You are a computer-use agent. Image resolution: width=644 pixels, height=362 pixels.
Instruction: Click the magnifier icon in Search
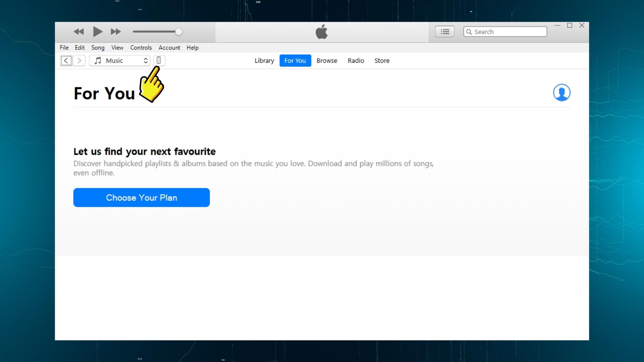[x=469, y=32]
